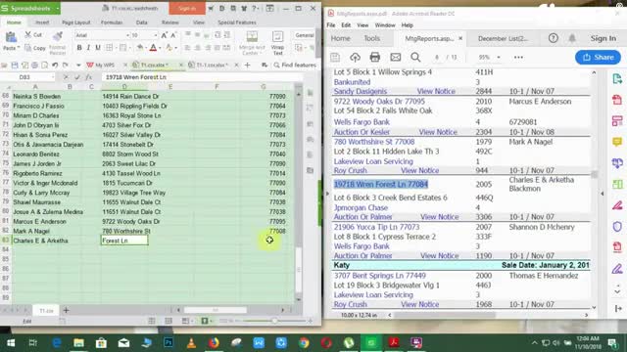The height and width of the screenshot is (352, 627).
Task: Click the Cut scissors icon
Action: pyautogui.click(x=28, y=35)
